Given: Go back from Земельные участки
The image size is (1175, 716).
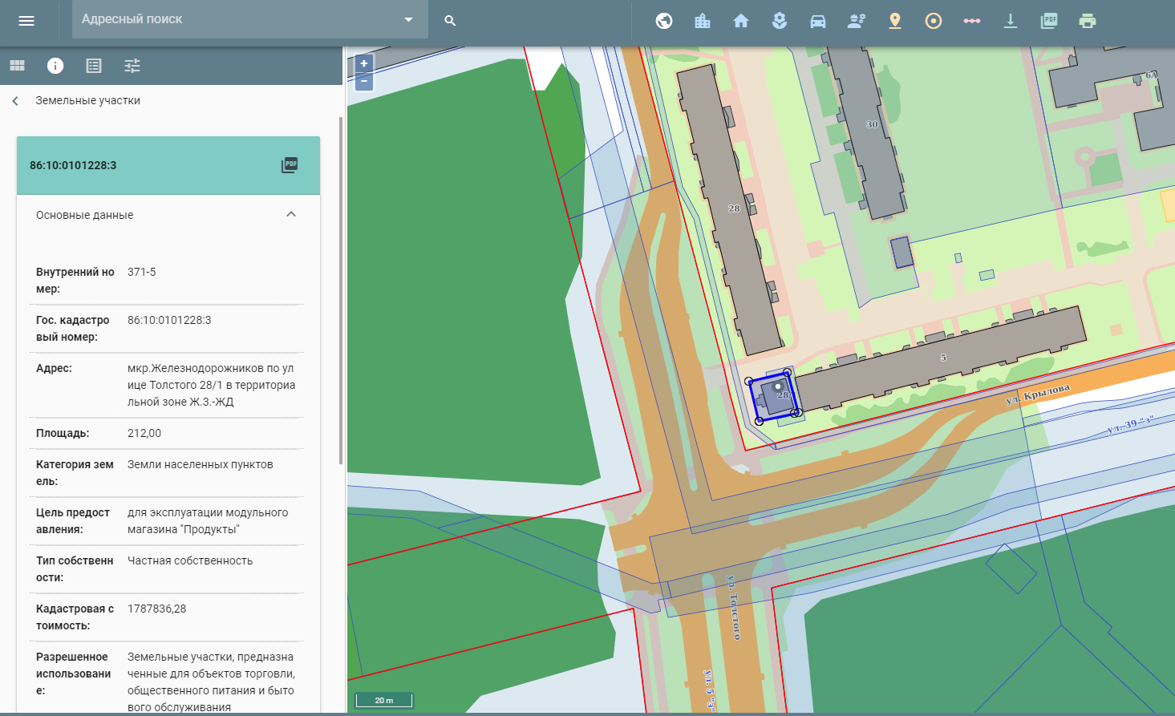Looking at the screenshot, I should 15,101.
